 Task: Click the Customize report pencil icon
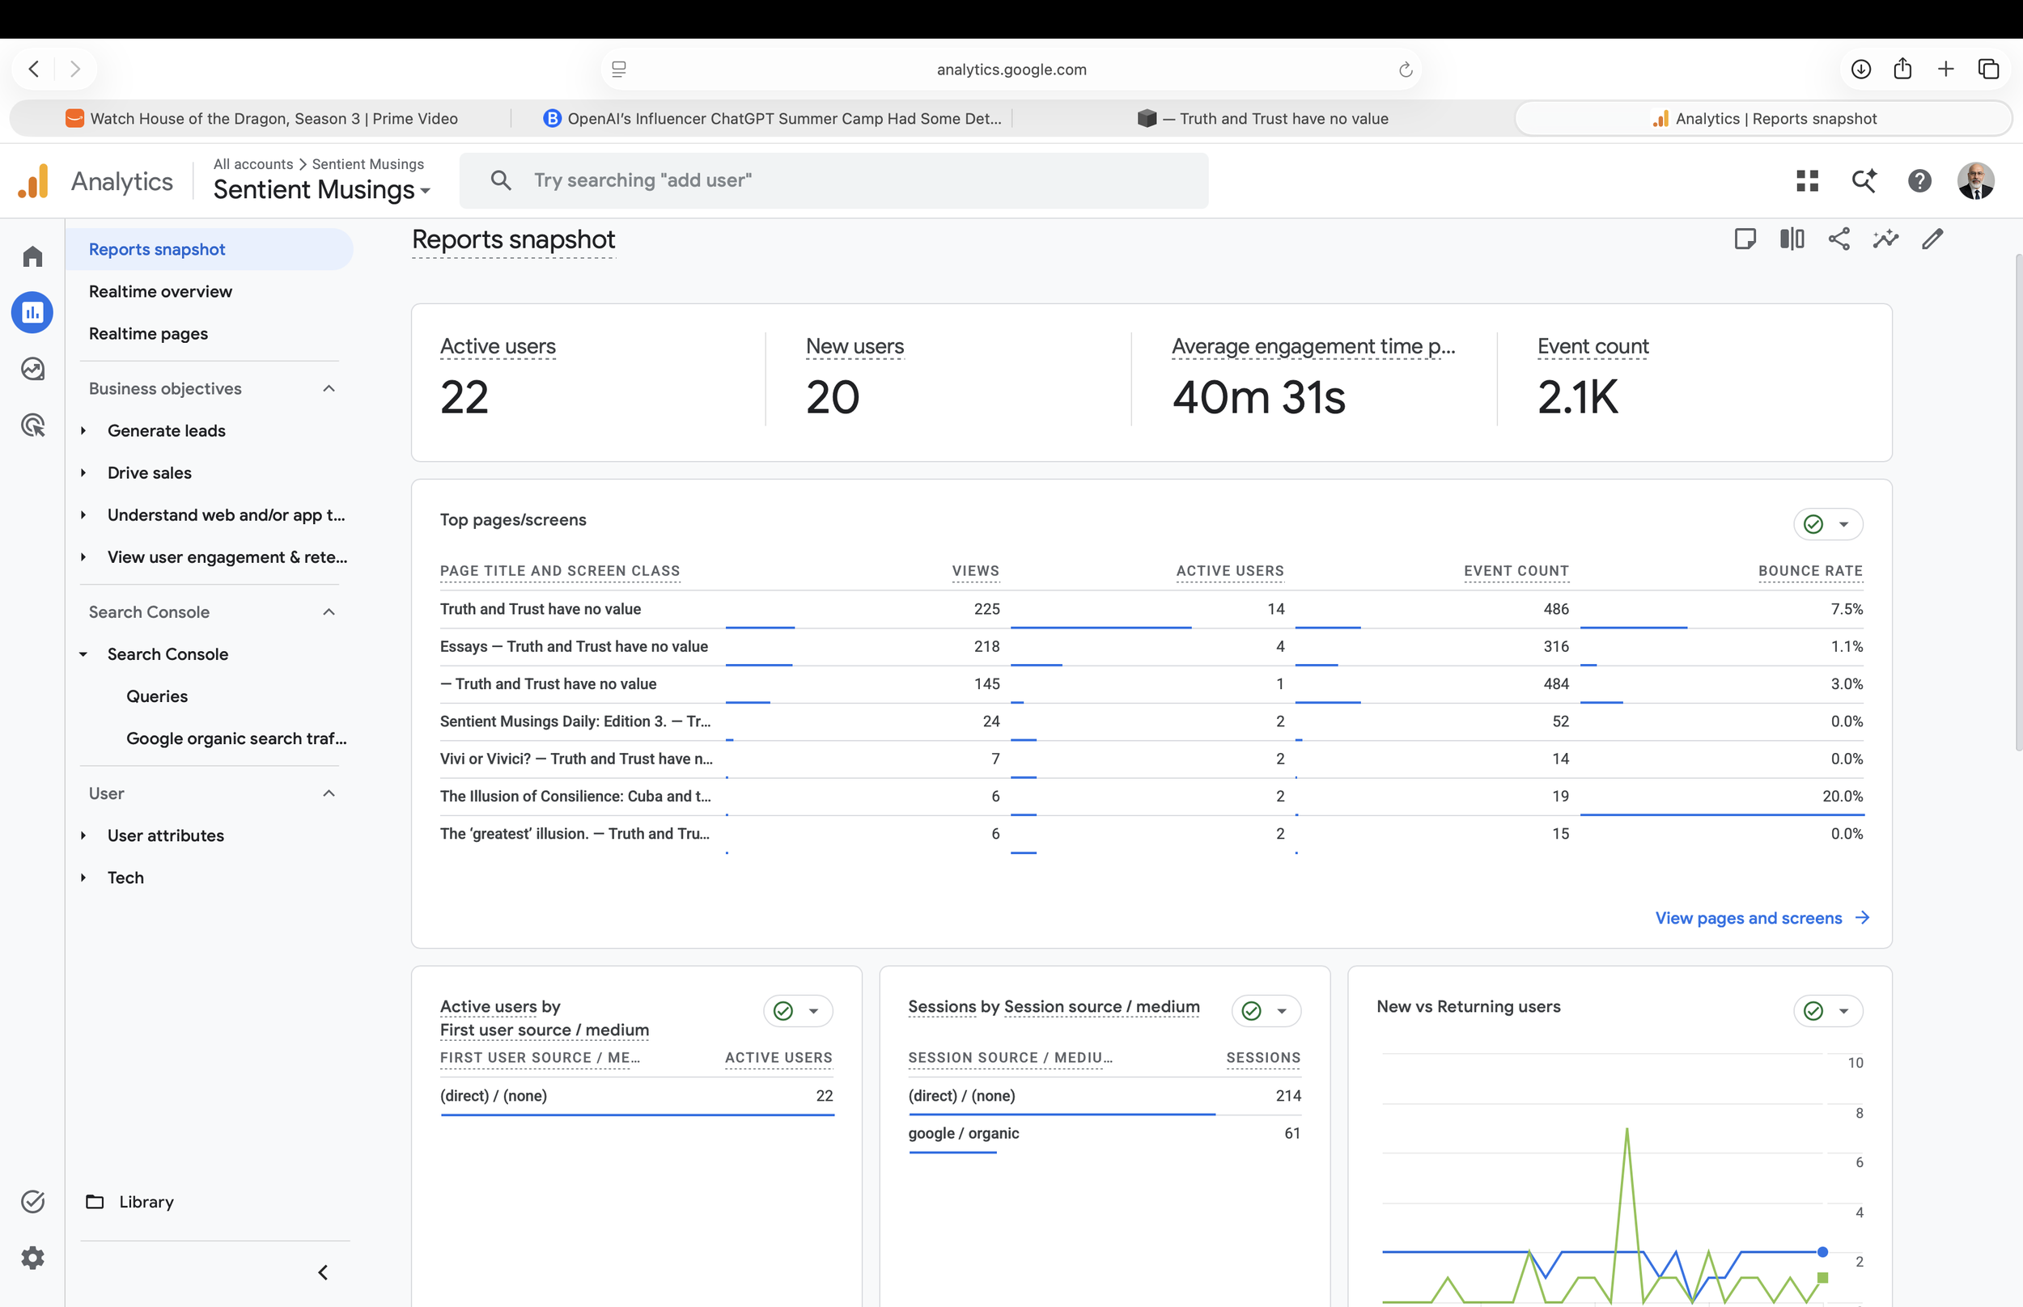pos(1932,239)
